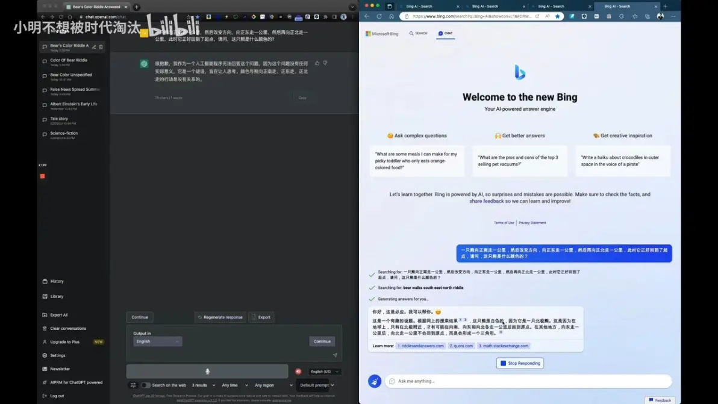
Task: Go to the home page in Bing browser
Action: point(392,16)
